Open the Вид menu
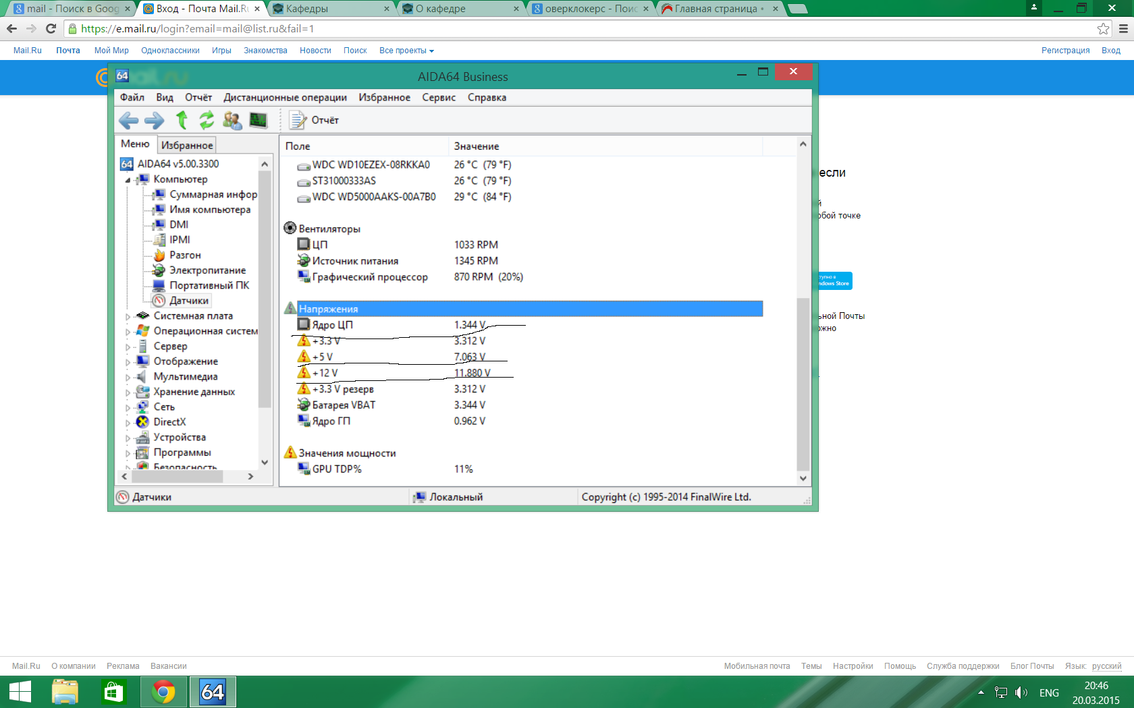The height and width of the screenshot is (708, 1134). pos(165,97)
